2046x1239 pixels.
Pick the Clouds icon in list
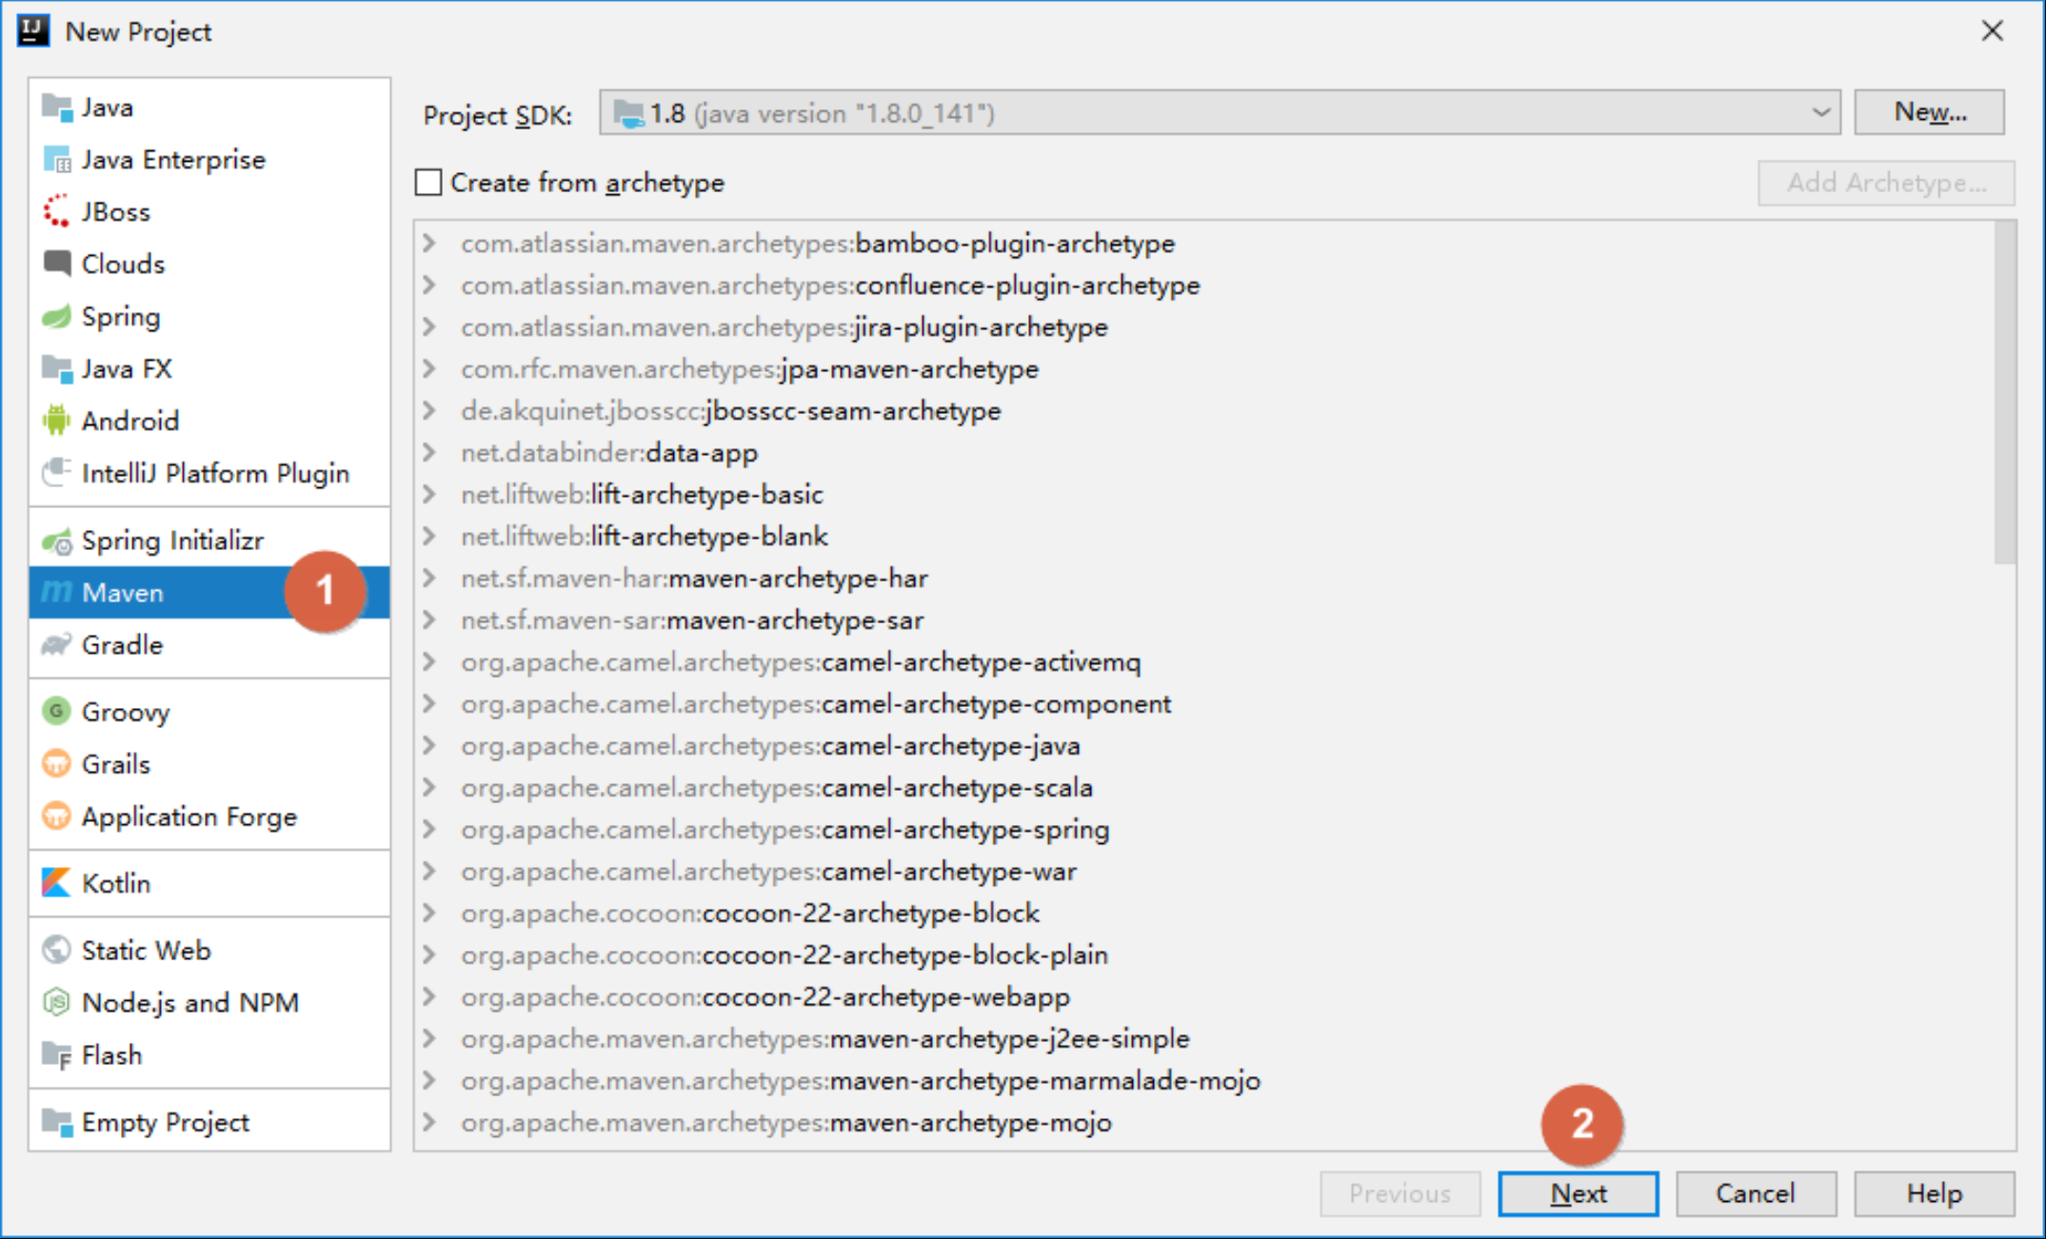[57, 264]
